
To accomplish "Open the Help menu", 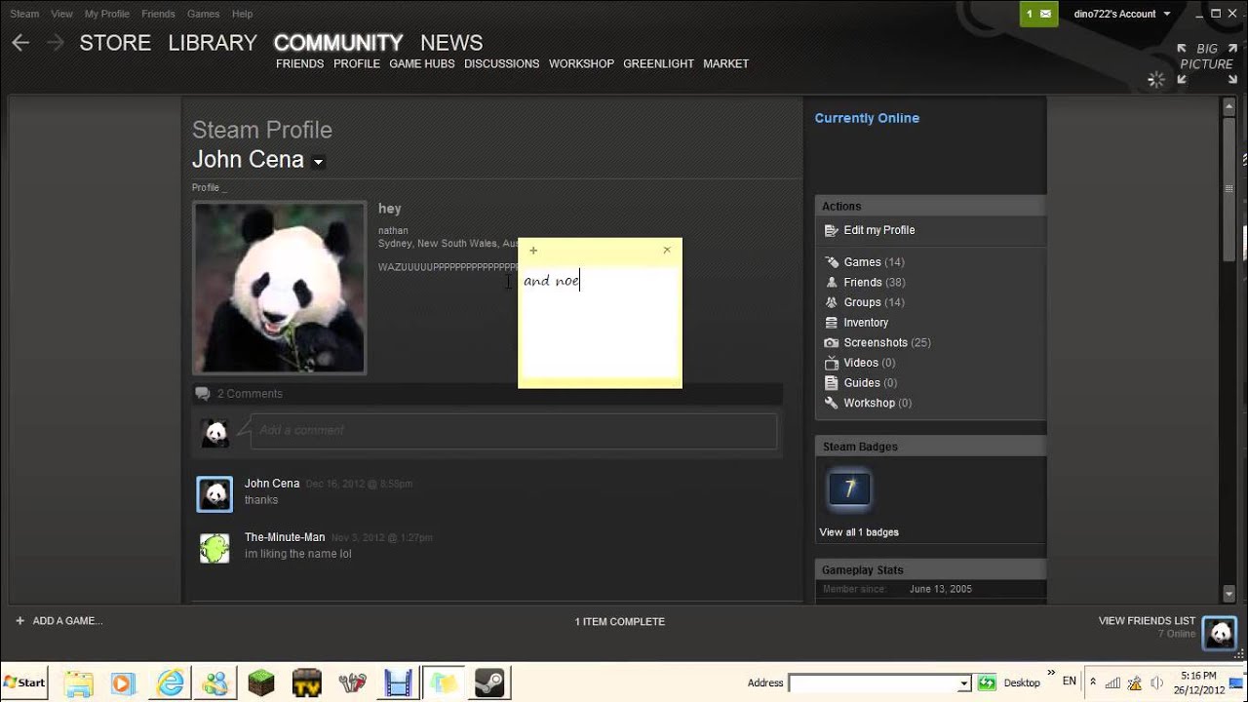I will [x=242, y=14].
